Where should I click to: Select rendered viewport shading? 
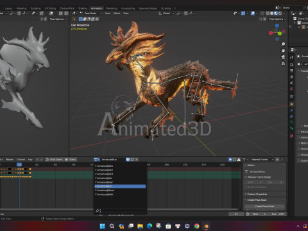click(x=280, y=13)
